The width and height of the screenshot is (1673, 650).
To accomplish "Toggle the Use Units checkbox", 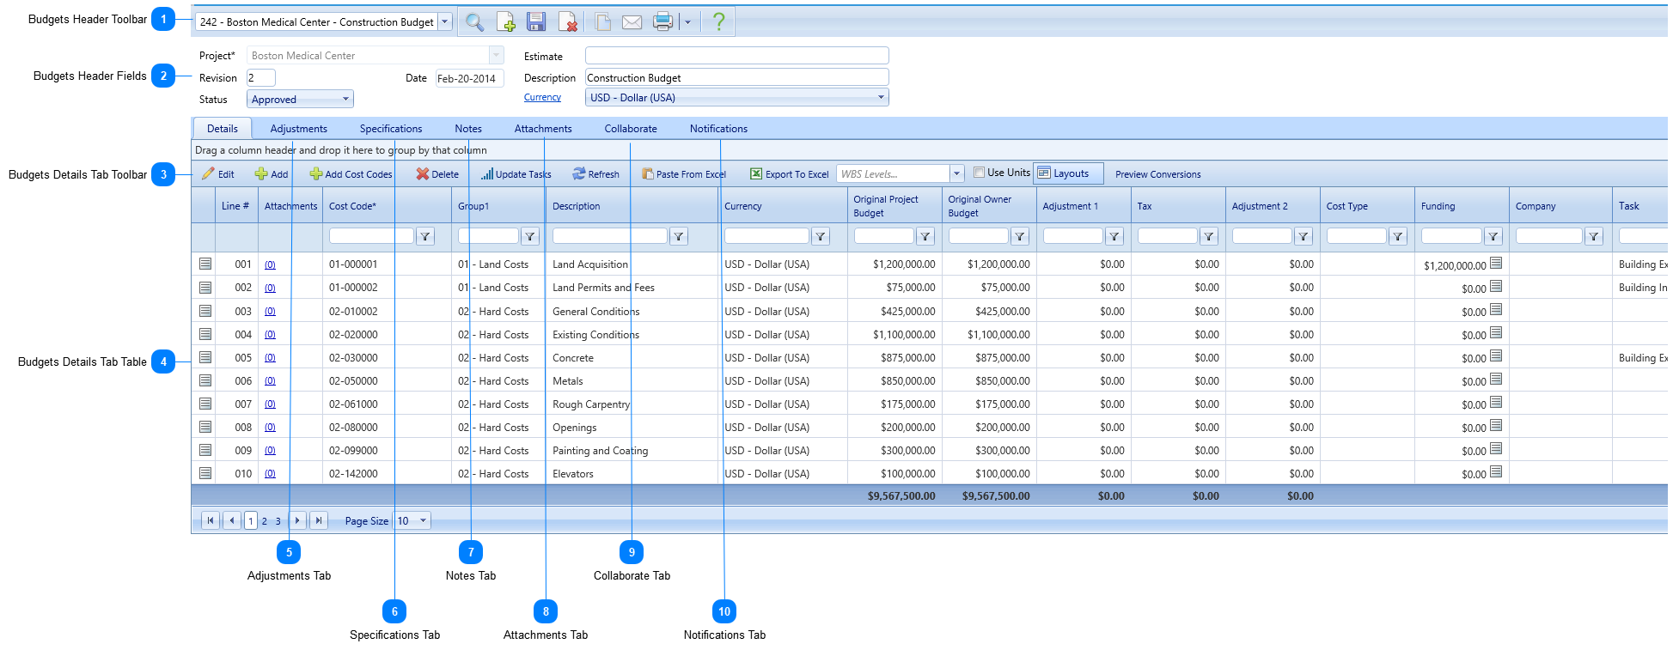I will click(979, 173).
